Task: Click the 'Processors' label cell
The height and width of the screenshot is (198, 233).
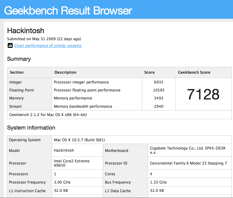Action: [18, 174]
